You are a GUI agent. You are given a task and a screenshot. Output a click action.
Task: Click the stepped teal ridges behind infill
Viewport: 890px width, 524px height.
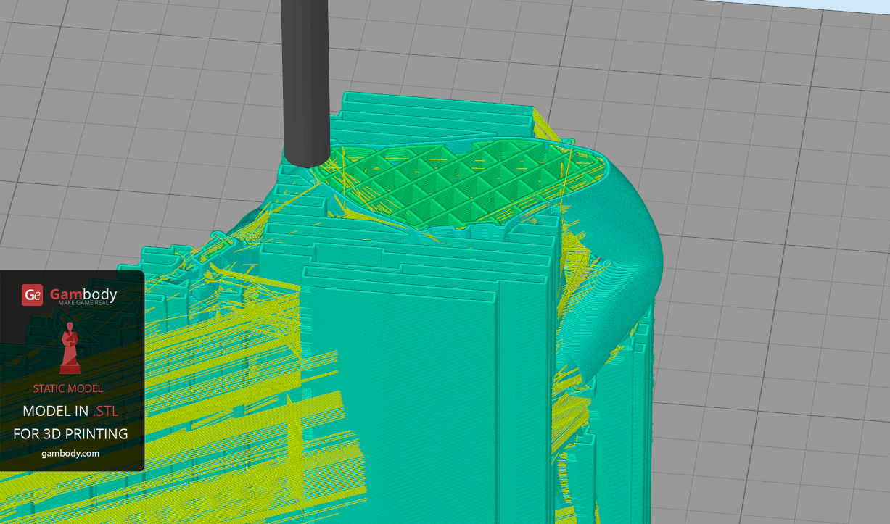[x=435, y=112]
